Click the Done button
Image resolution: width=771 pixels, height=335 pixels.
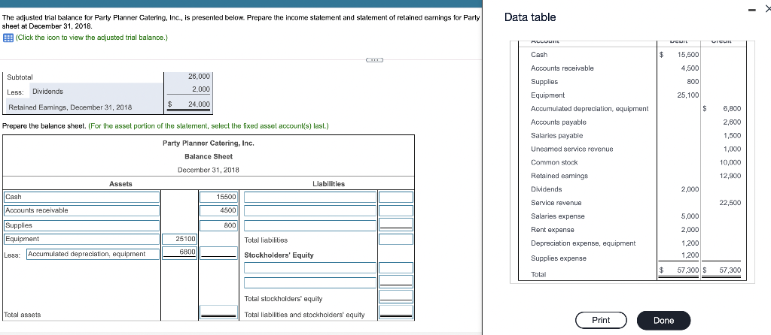click(663, 320)
